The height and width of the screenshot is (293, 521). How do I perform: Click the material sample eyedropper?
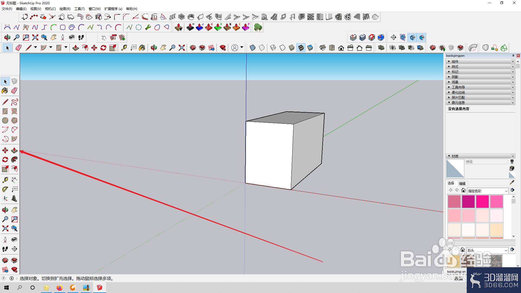(x=512, y=183)
